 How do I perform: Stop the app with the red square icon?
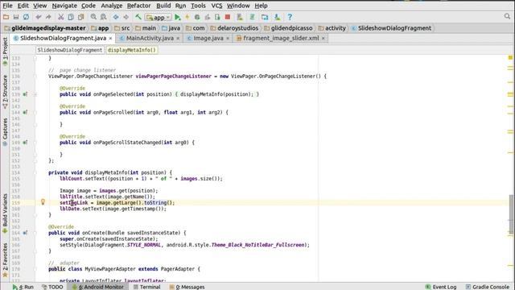coord(228,17)
